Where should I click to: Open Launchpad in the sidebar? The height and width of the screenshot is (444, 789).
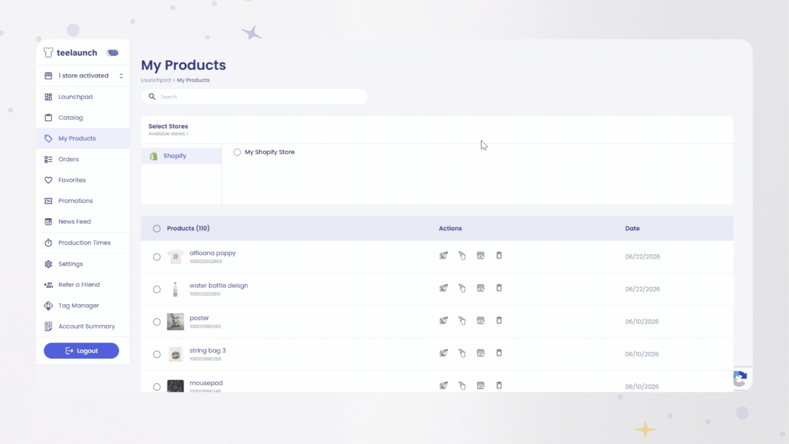pos(83,97)
